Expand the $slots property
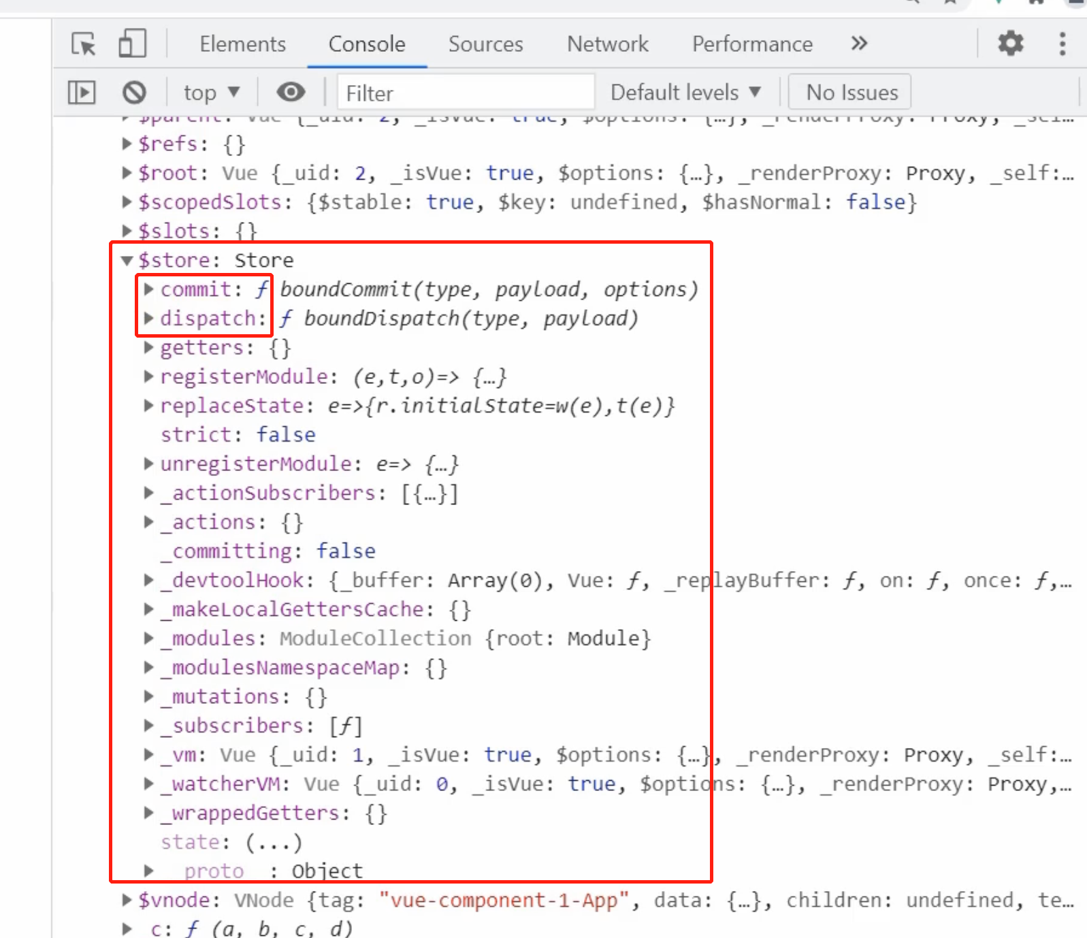The height and width of the screenshot is (938, 1087). (x=127, y=231)
